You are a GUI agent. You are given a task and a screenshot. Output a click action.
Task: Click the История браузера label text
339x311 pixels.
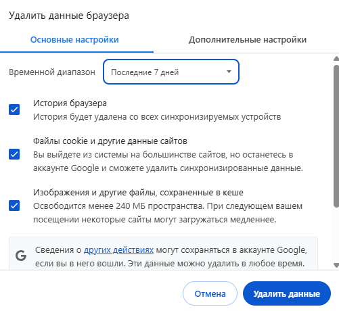point(70,103)
